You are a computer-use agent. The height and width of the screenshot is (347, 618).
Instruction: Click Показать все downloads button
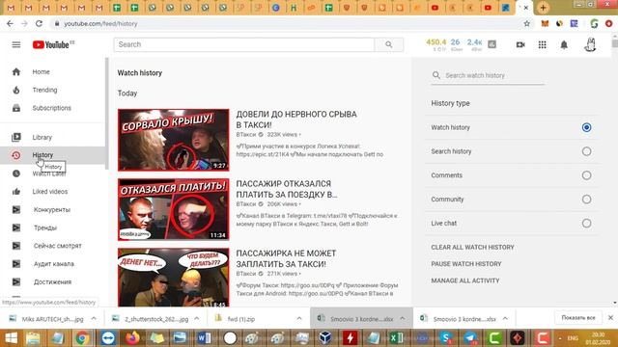pos(578,318)
